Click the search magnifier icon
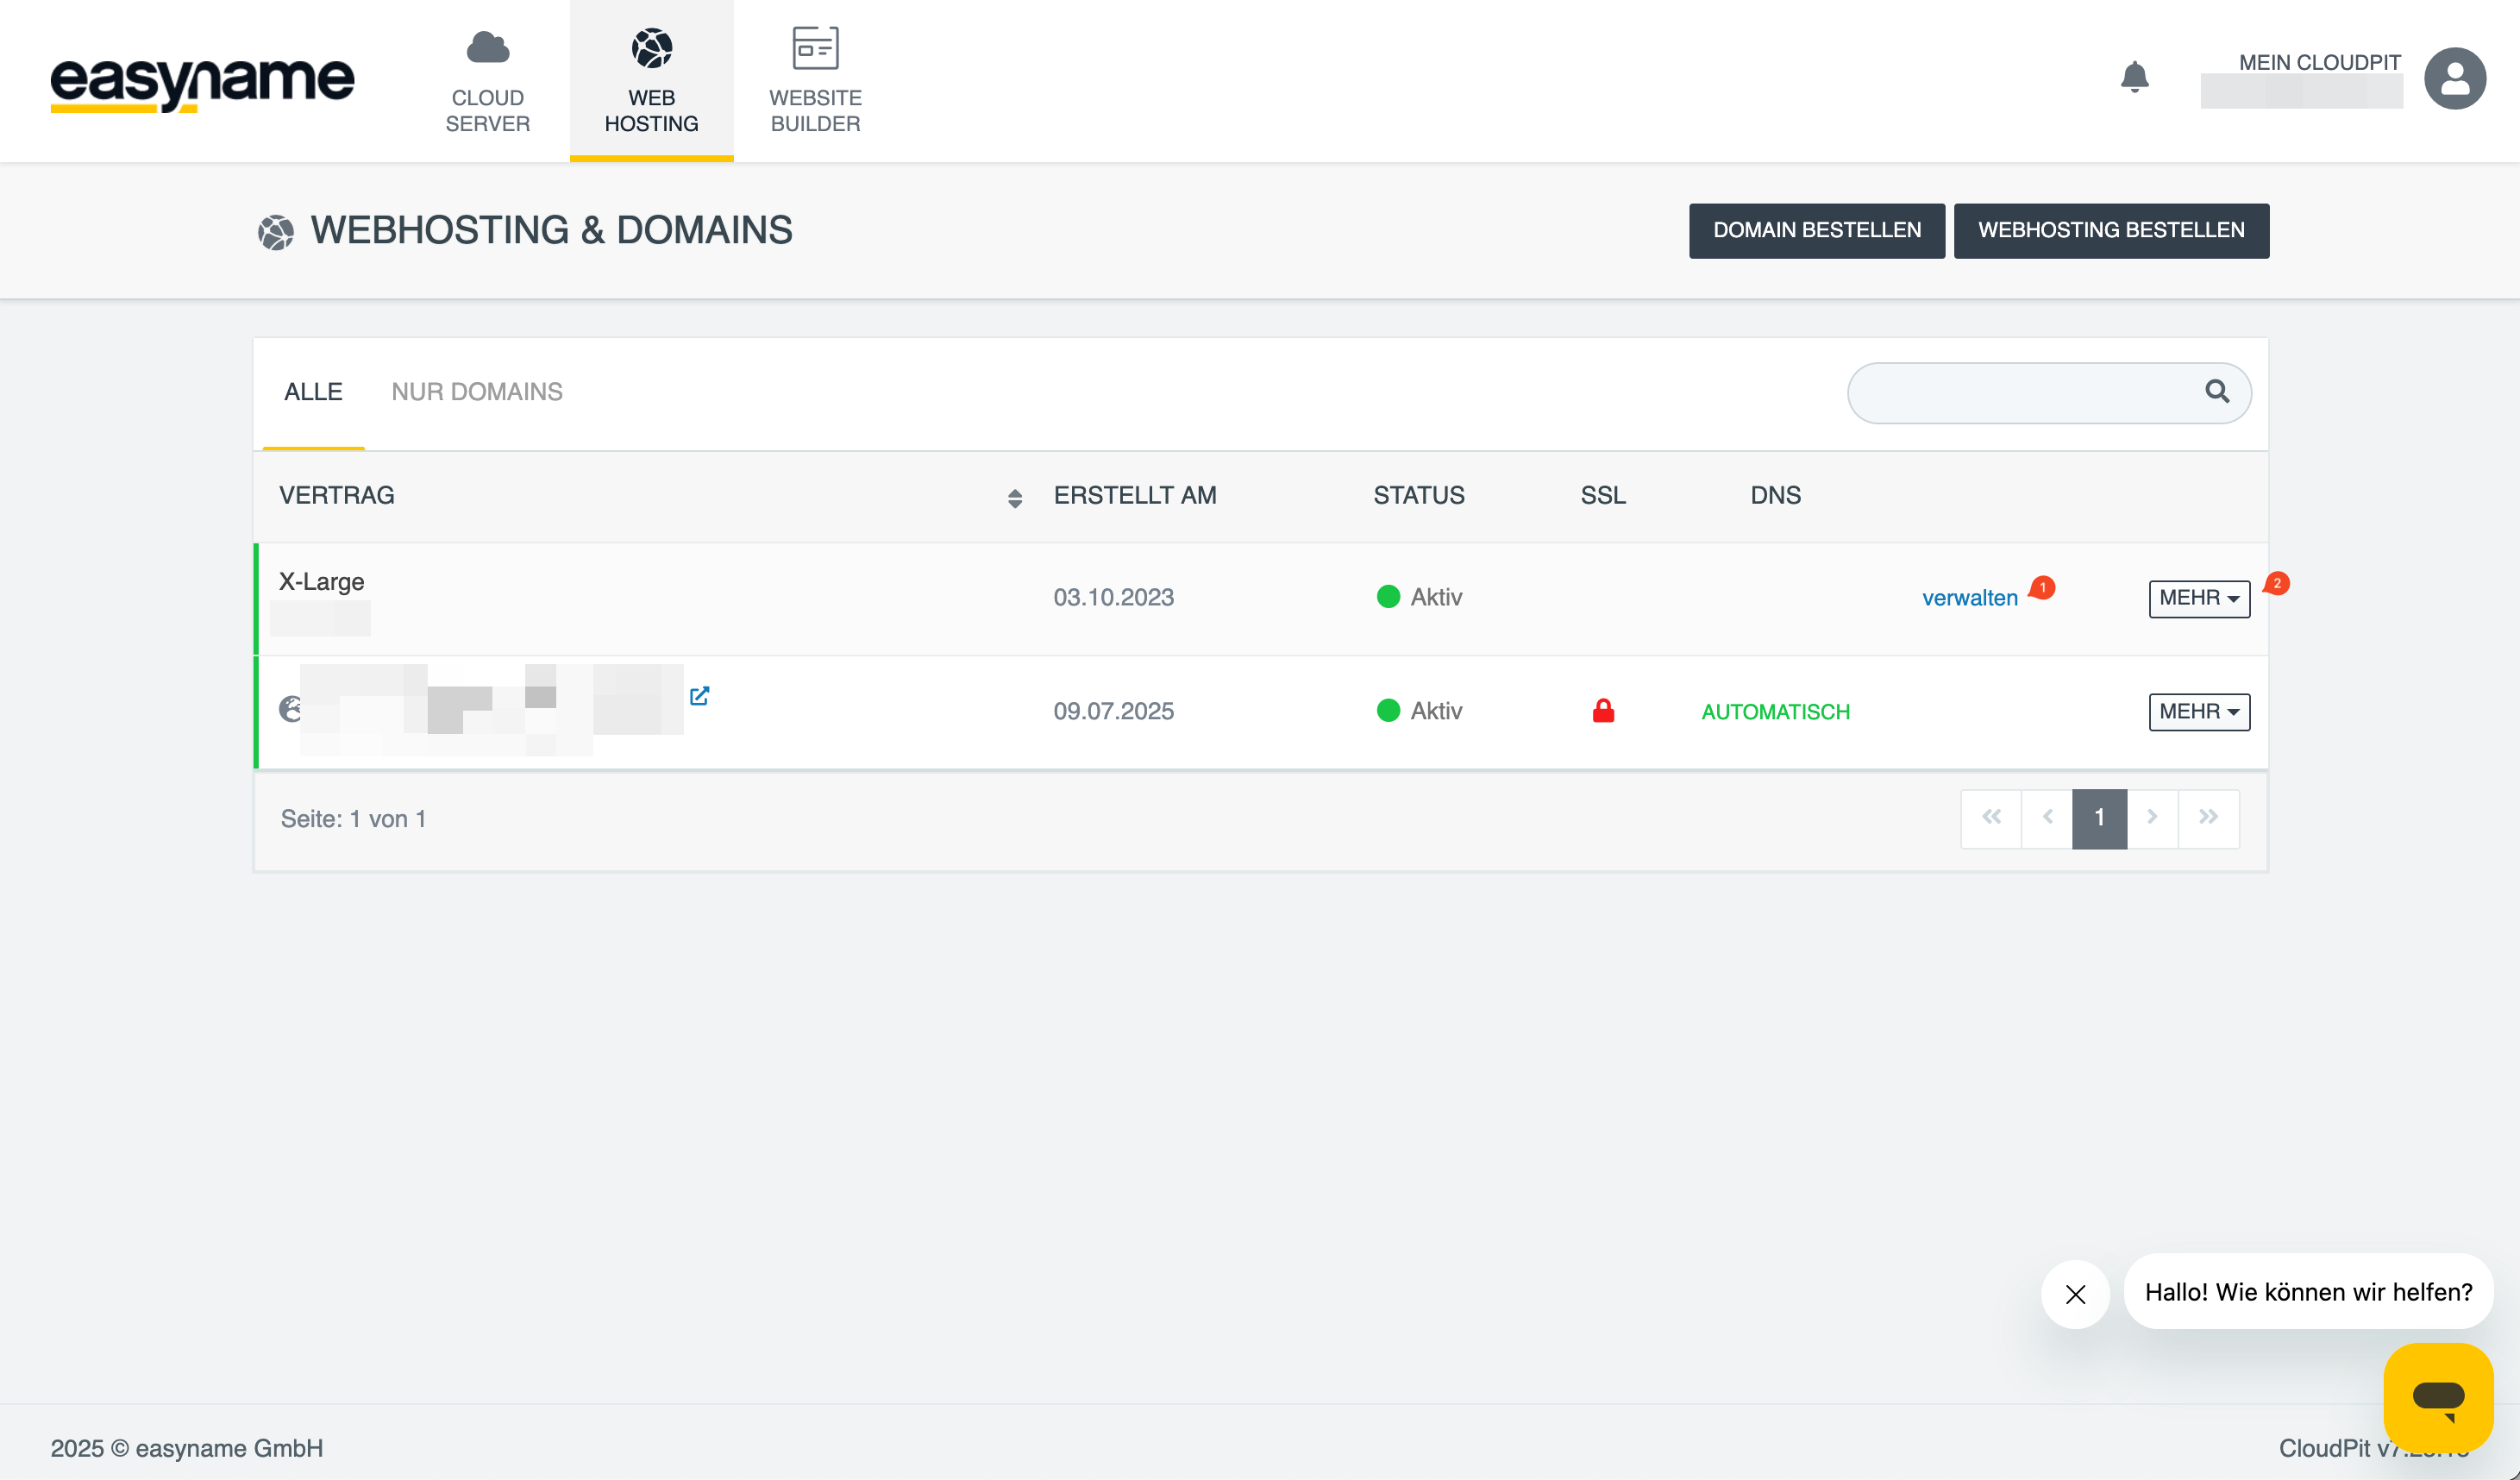Image resolution: width=2520 pixels, height=1480 pixels. pos(2217,392)
